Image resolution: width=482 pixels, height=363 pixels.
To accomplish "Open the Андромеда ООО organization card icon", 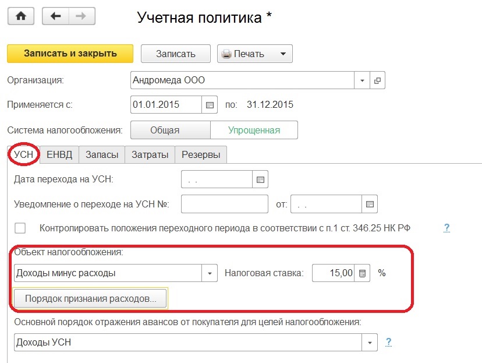I will [x=377, y=80].
